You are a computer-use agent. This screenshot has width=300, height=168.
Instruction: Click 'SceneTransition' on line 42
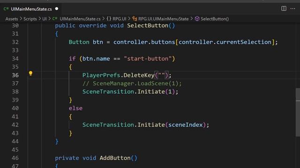pos(108,125)
